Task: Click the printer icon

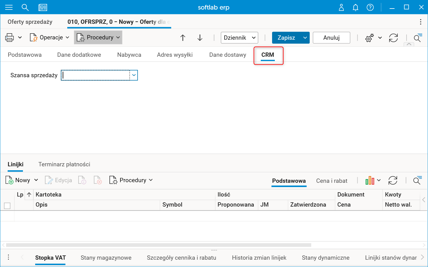Action: click(x=9, y=38)
